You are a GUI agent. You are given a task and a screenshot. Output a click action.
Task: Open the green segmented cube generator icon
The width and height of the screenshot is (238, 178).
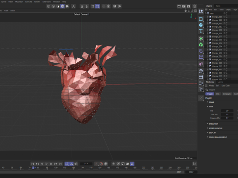click(x=201, y=44)
